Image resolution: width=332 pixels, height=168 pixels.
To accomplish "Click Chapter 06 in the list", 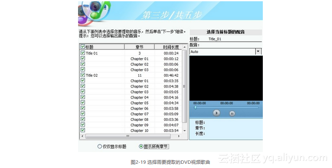I will [x=139, y=108].
